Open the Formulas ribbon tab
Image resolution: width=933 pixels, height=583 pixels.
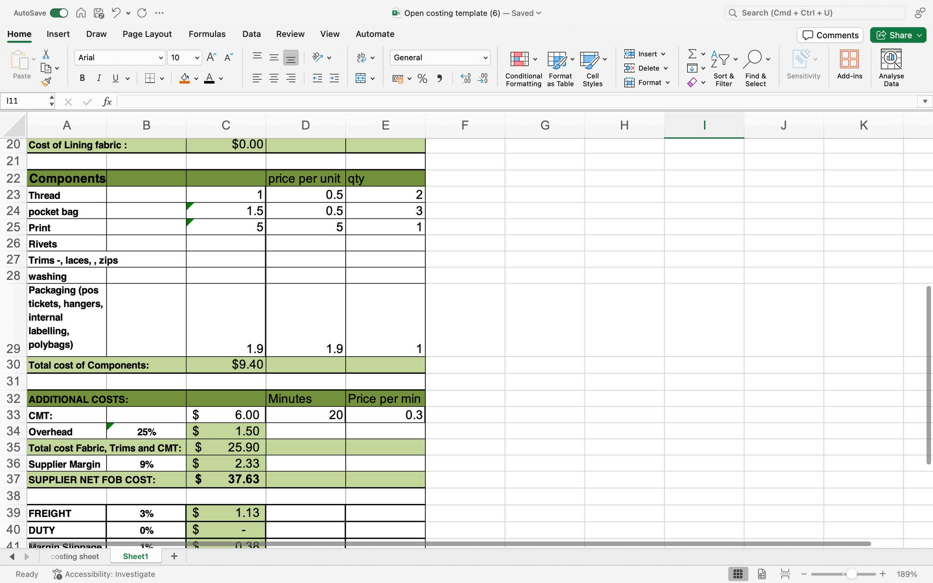click(x=207, y=34)
